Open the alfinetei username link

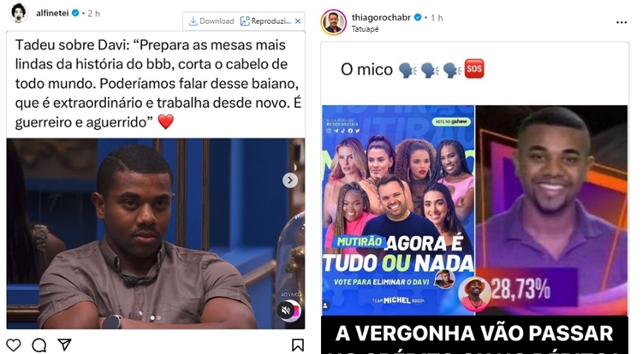(x=52, y=13)
